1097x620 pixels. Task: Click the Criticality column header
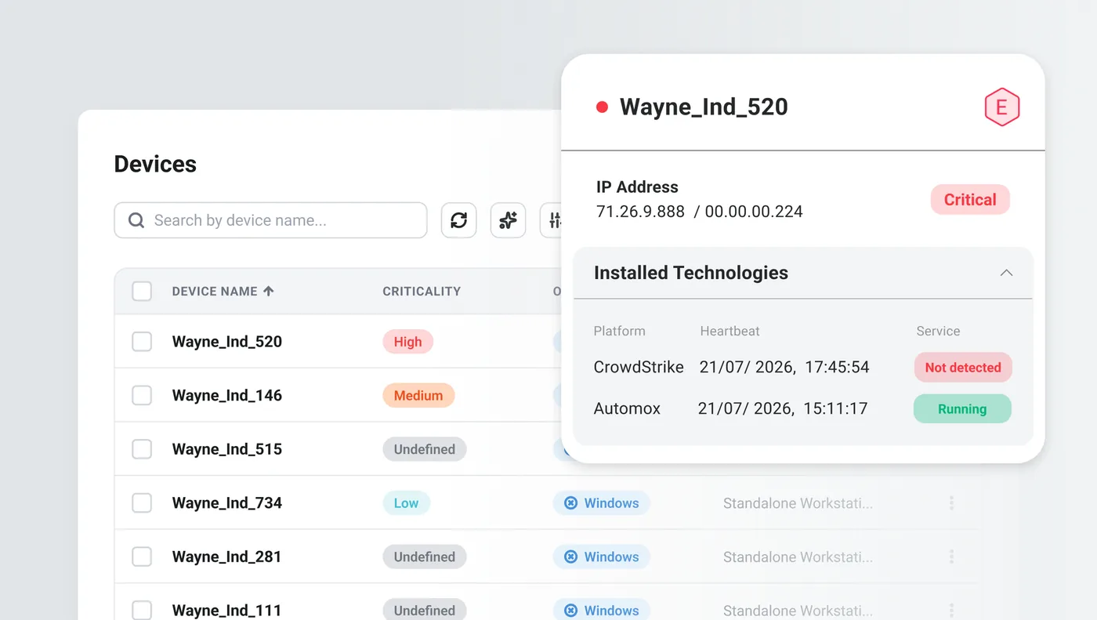coord(422,291)
